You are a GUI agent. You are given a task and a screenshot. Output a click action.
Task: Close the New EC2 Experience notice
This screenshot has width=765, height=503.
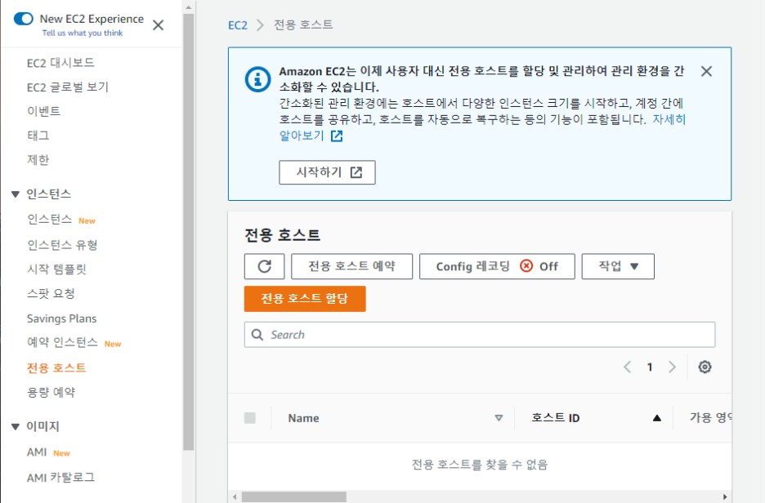158,24
